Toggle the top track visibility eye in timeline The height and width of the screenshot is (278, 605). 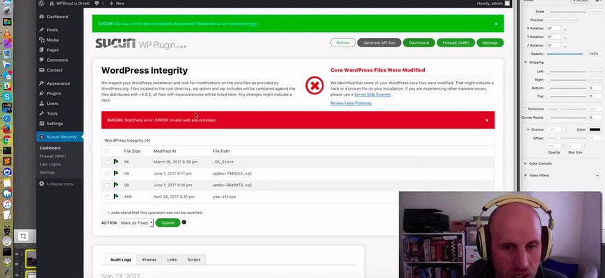pos(16,254)
